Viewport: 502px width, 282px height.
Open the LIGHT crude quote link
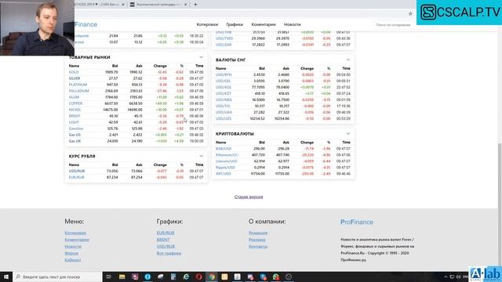pyautogui.click(x=74, y=122)
